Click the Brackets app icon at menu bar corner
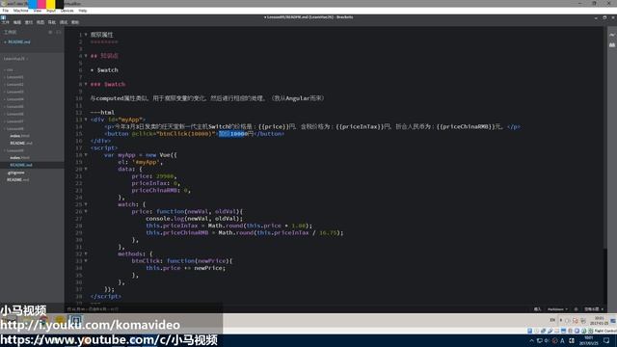The image size is (617, 347). coord(3,17)
